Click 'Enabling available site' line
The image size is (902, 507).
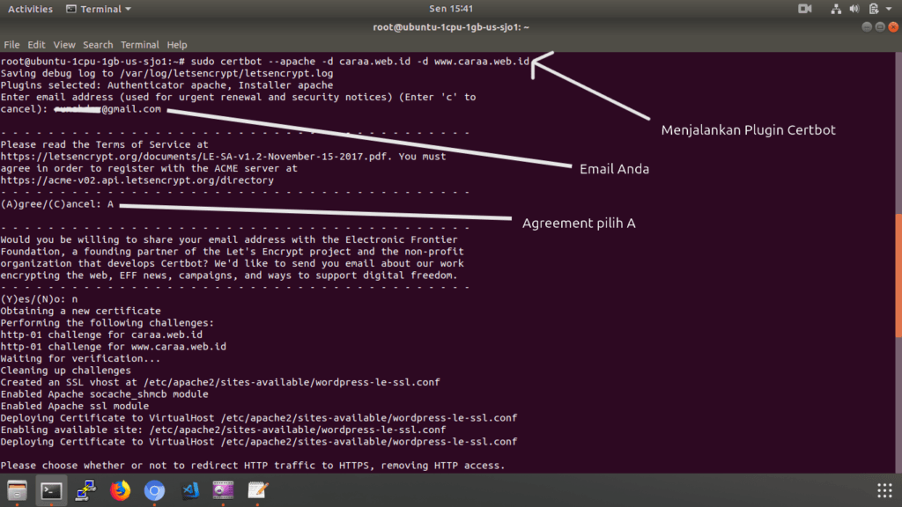(x=223, y=430)
